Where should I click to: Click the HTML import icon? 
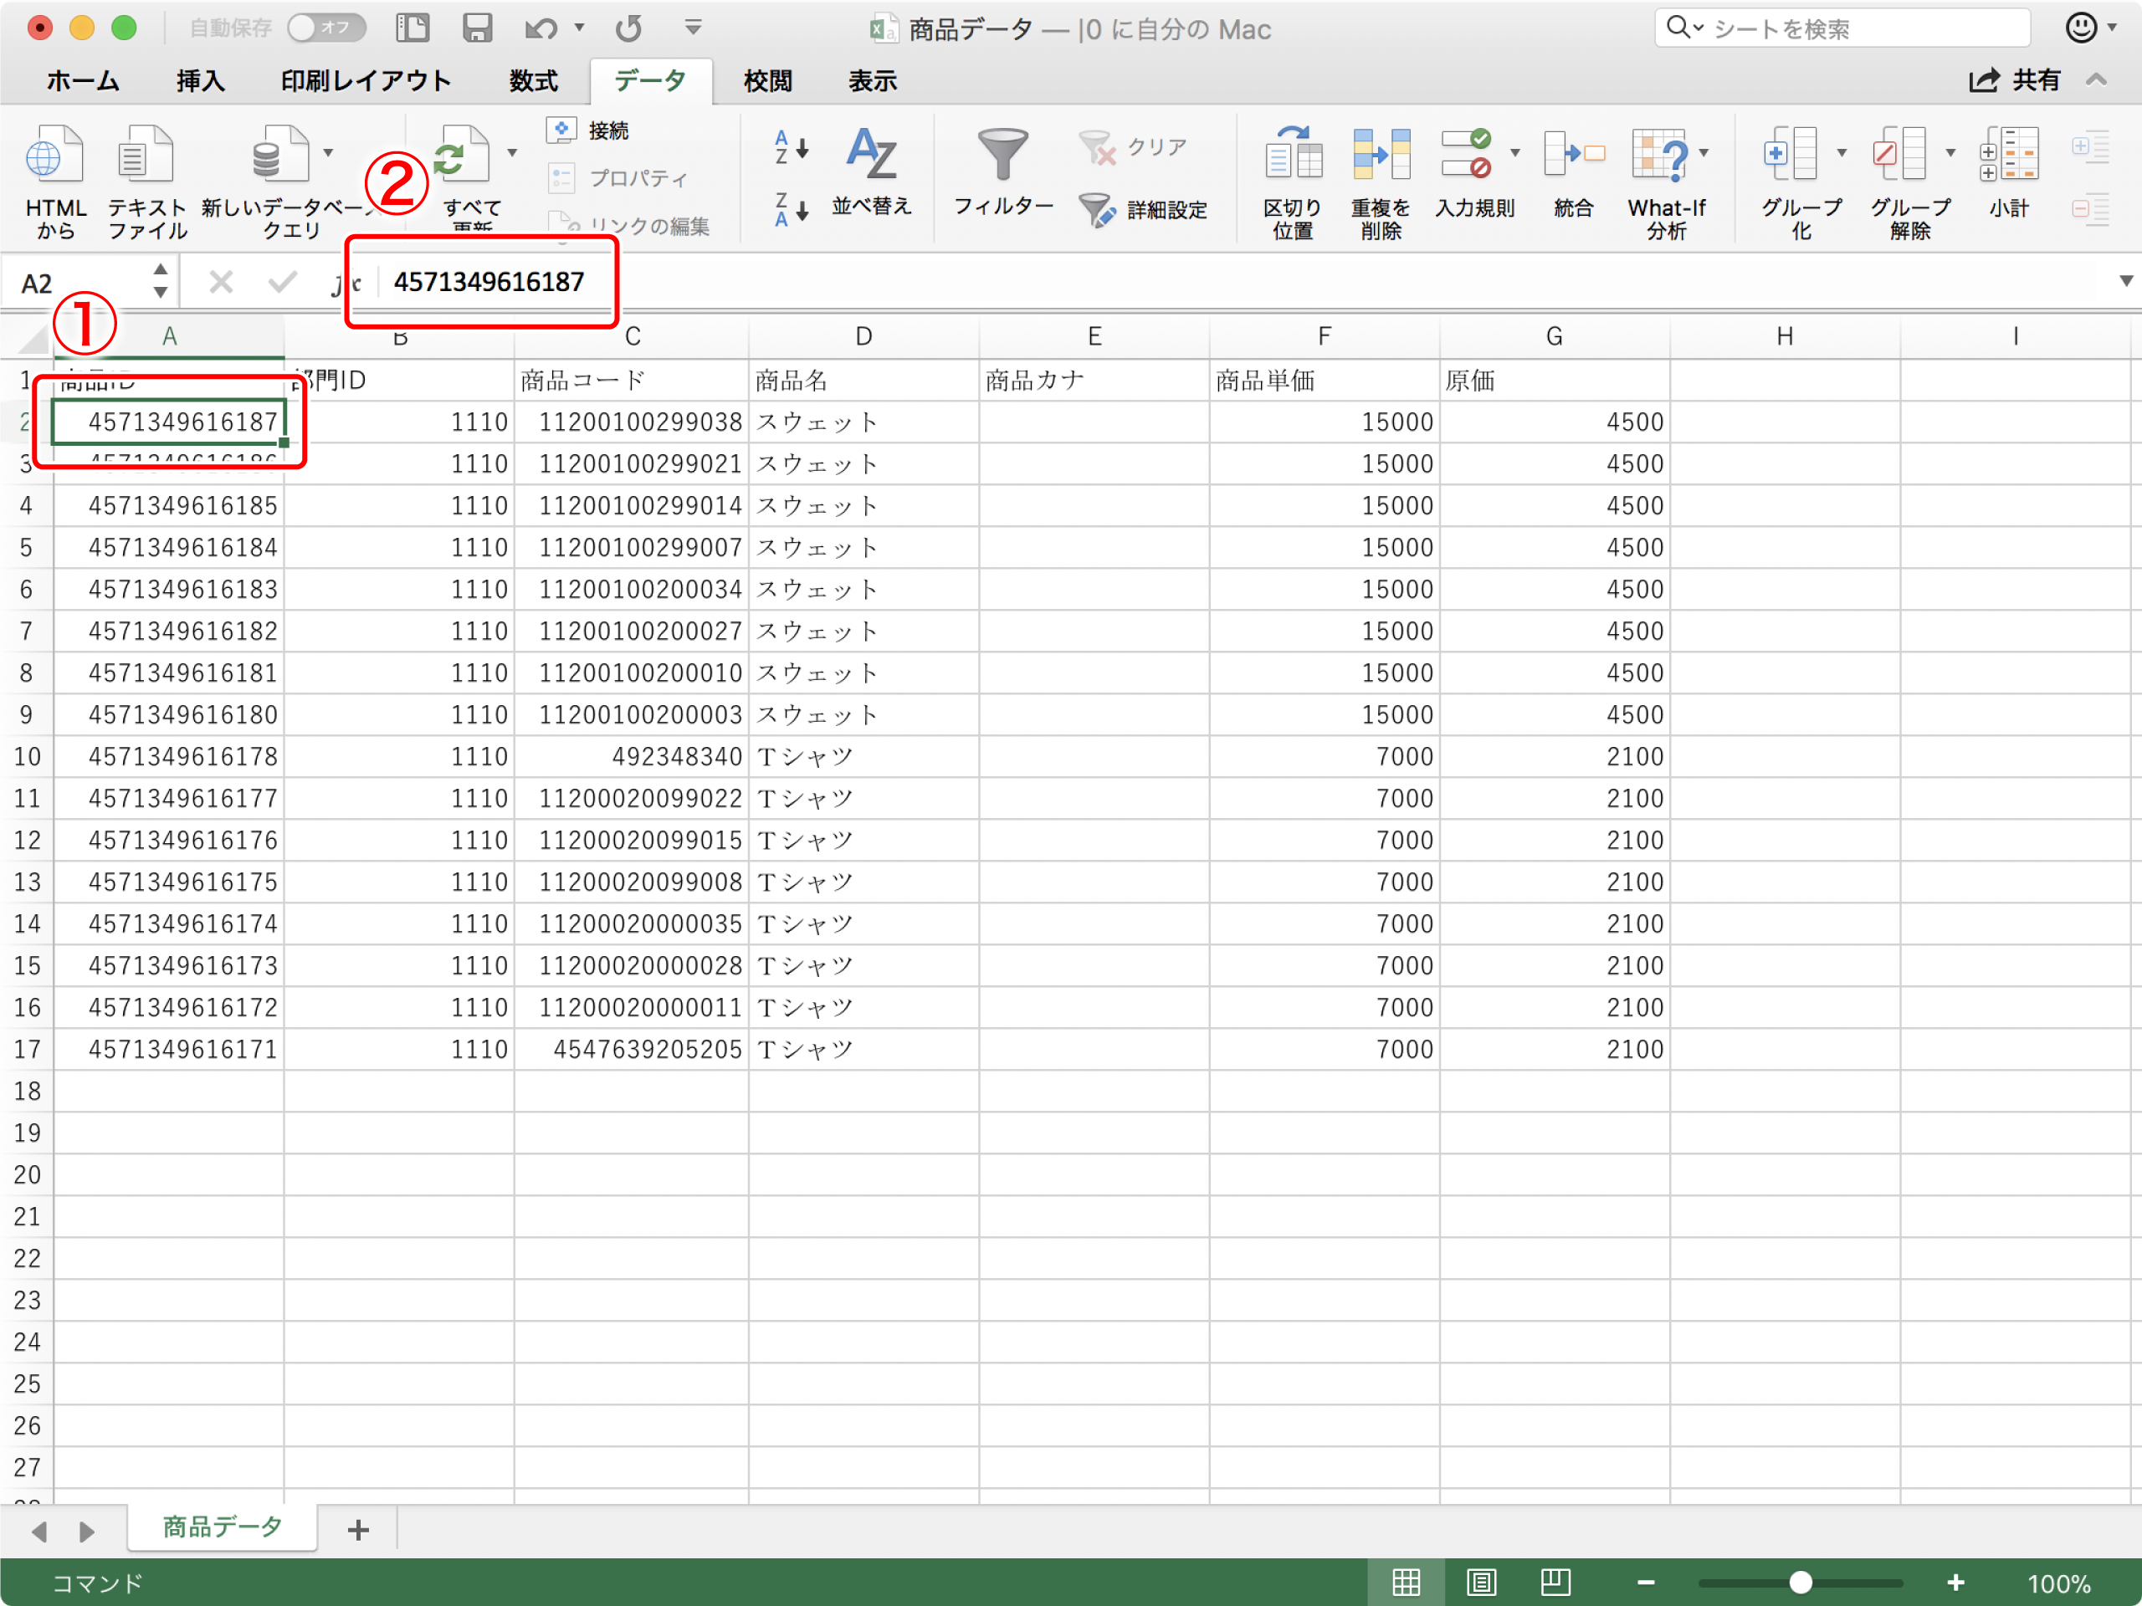(54, 156)
